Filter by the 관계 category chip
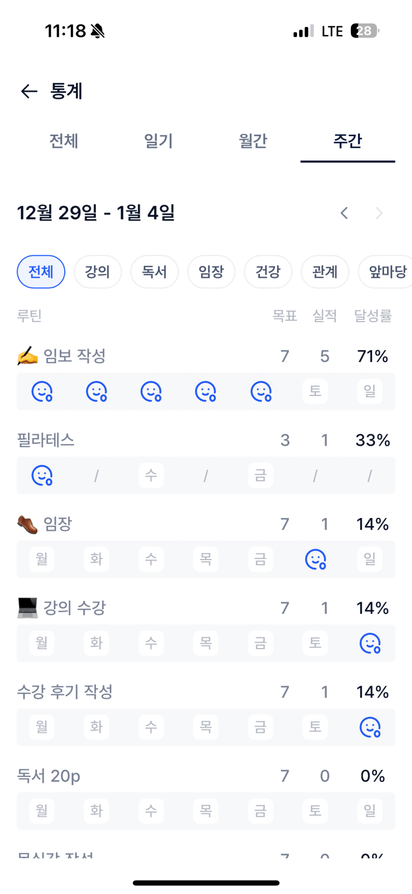Screen dimensions: 412x894 [x=325, y=272]
